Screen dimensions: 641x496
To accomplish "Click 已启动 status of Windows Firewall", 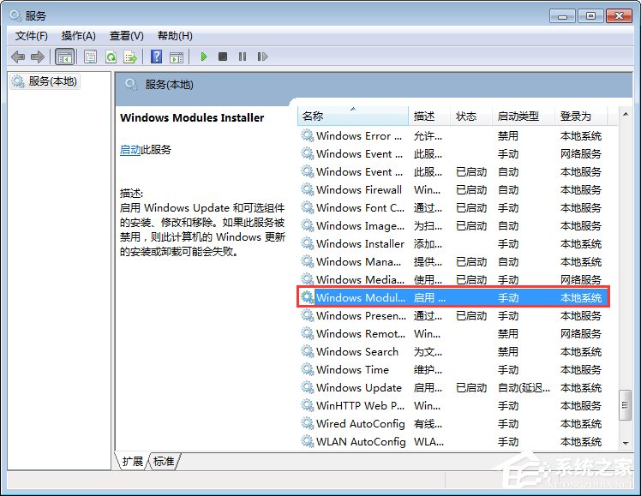I will (471, 189).
